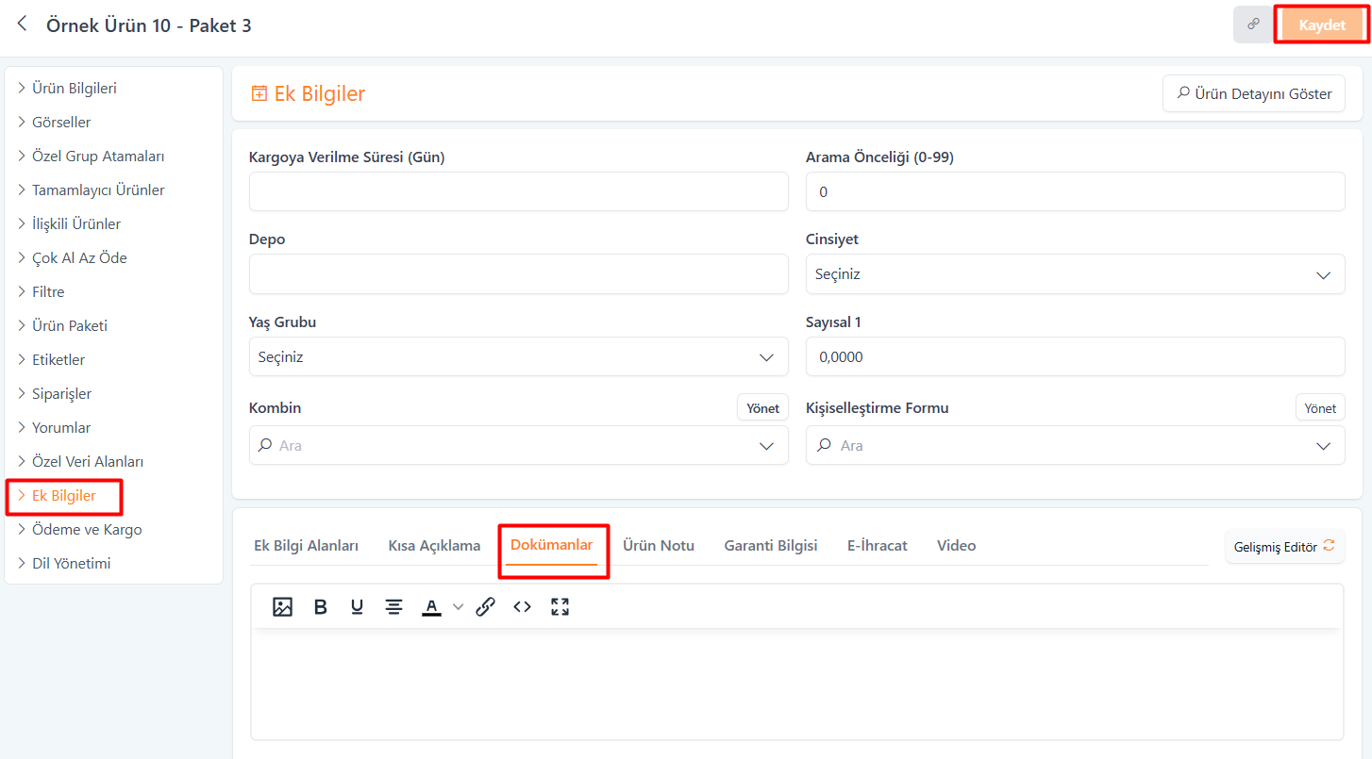This screenshot has height=759, width=1372.
Task: Open the Yaş Grubu dropdown
Action: click(518, 357)
